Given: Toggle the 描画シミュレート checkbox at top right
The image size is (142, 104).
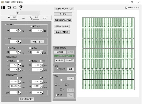Looking at the screenshot, I should [126, 7].
